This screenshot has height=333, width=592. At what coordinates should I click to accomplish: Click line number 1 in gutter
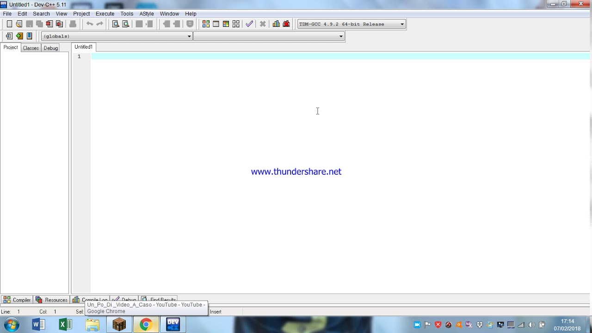click(x=79, y=56)
